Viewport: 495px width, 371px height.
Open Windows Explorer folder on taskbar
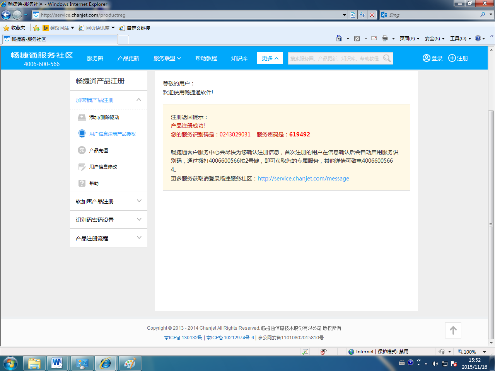click(x=34, y=363)
